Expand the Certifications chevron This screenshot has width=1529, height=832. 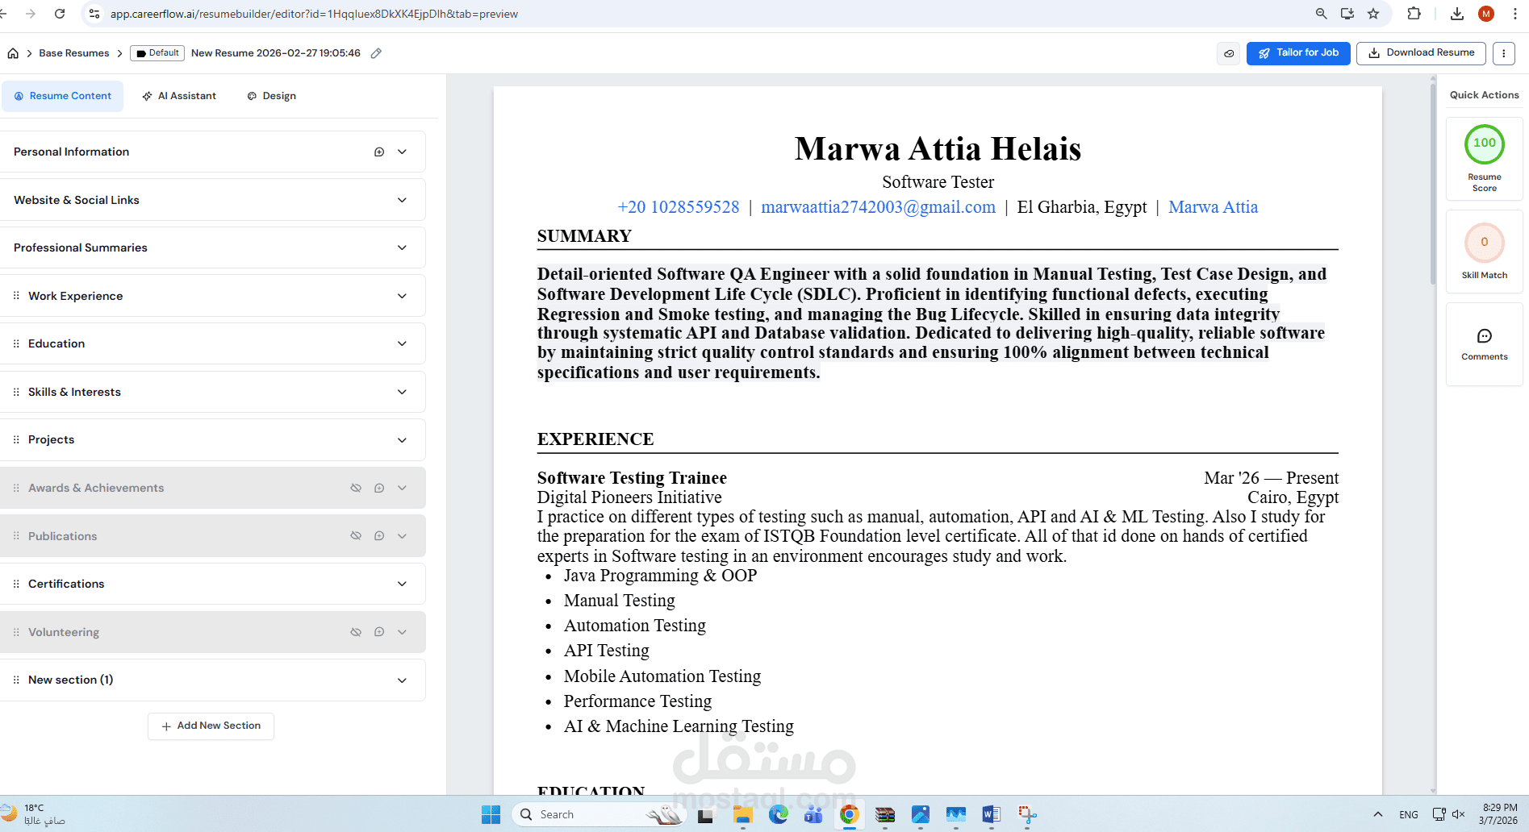402,584
